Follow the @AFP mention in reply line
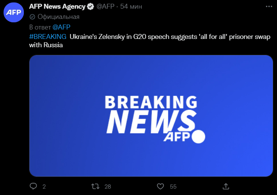This screenshot has height=195, width=277. 61,27
